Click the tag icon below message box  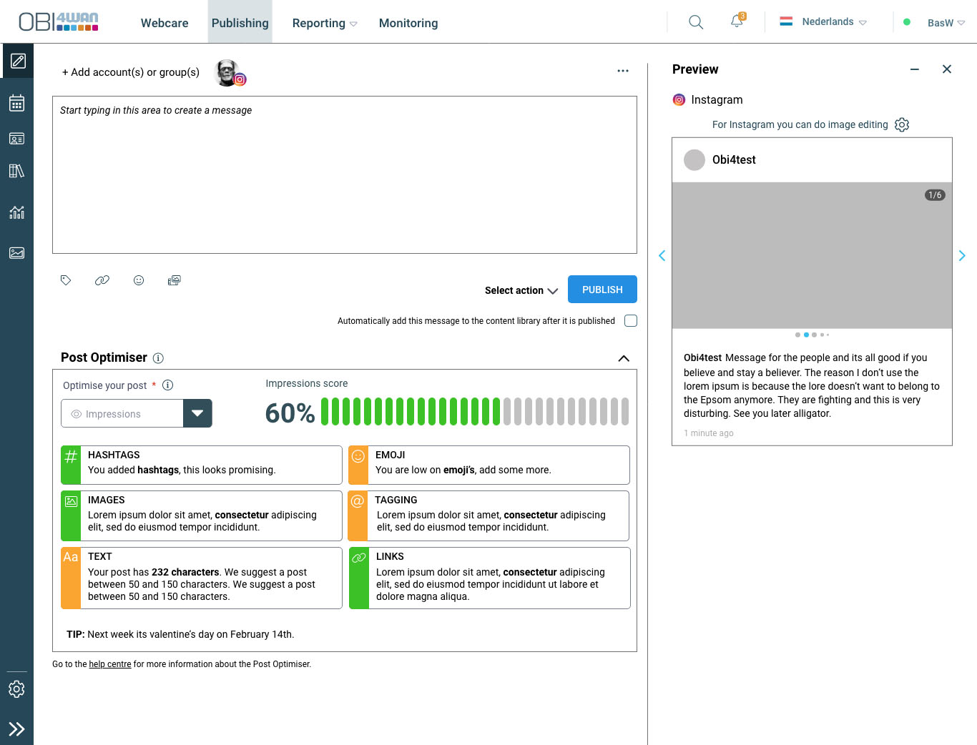(x=66, y=280)
